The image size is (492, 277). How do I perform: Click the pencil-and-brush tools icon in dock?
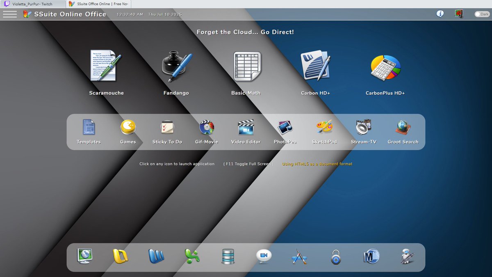point(300,256)
